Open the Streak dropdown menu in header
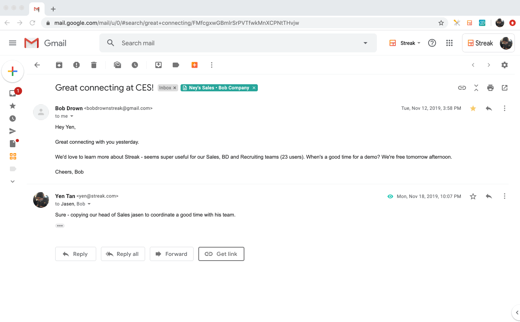The height and width of the screenshot is (322, 520). pos(405,43)
